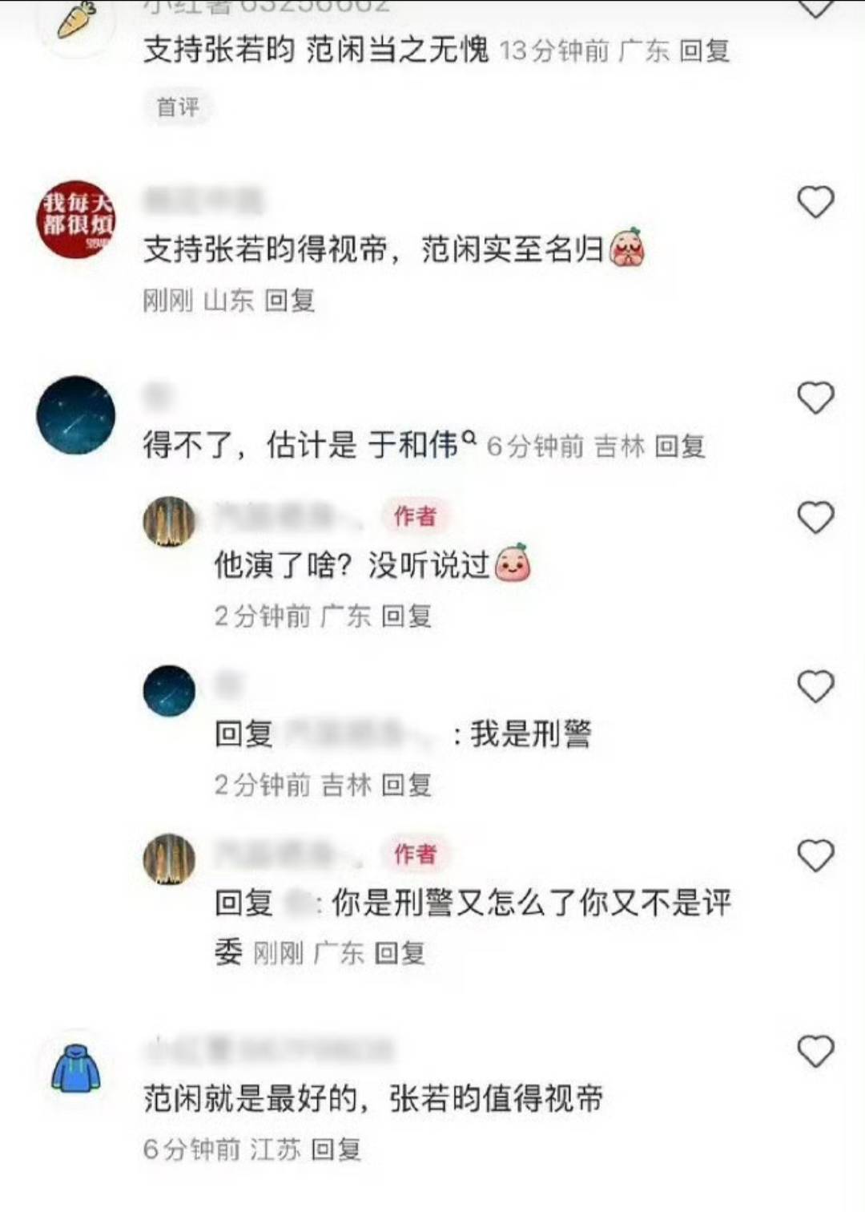Open the starry night avatar on 于和伟 comment
This screenshot has height=1212, width=865.
(x=77, y=415)
